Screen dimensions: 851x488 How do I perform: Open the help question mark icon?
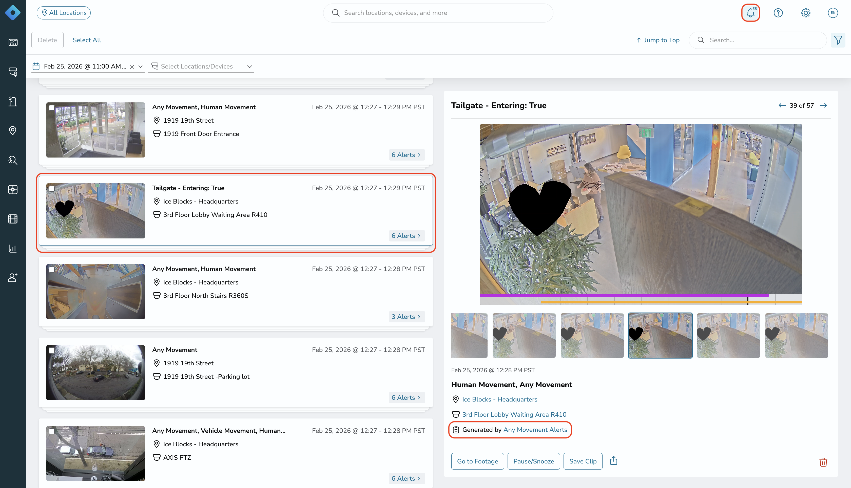coord(778,13)
